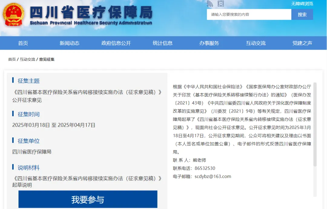Open the 起草说明 explanatory material link
The width and height of the screenshot is (327, 209).
pos(87,181)
